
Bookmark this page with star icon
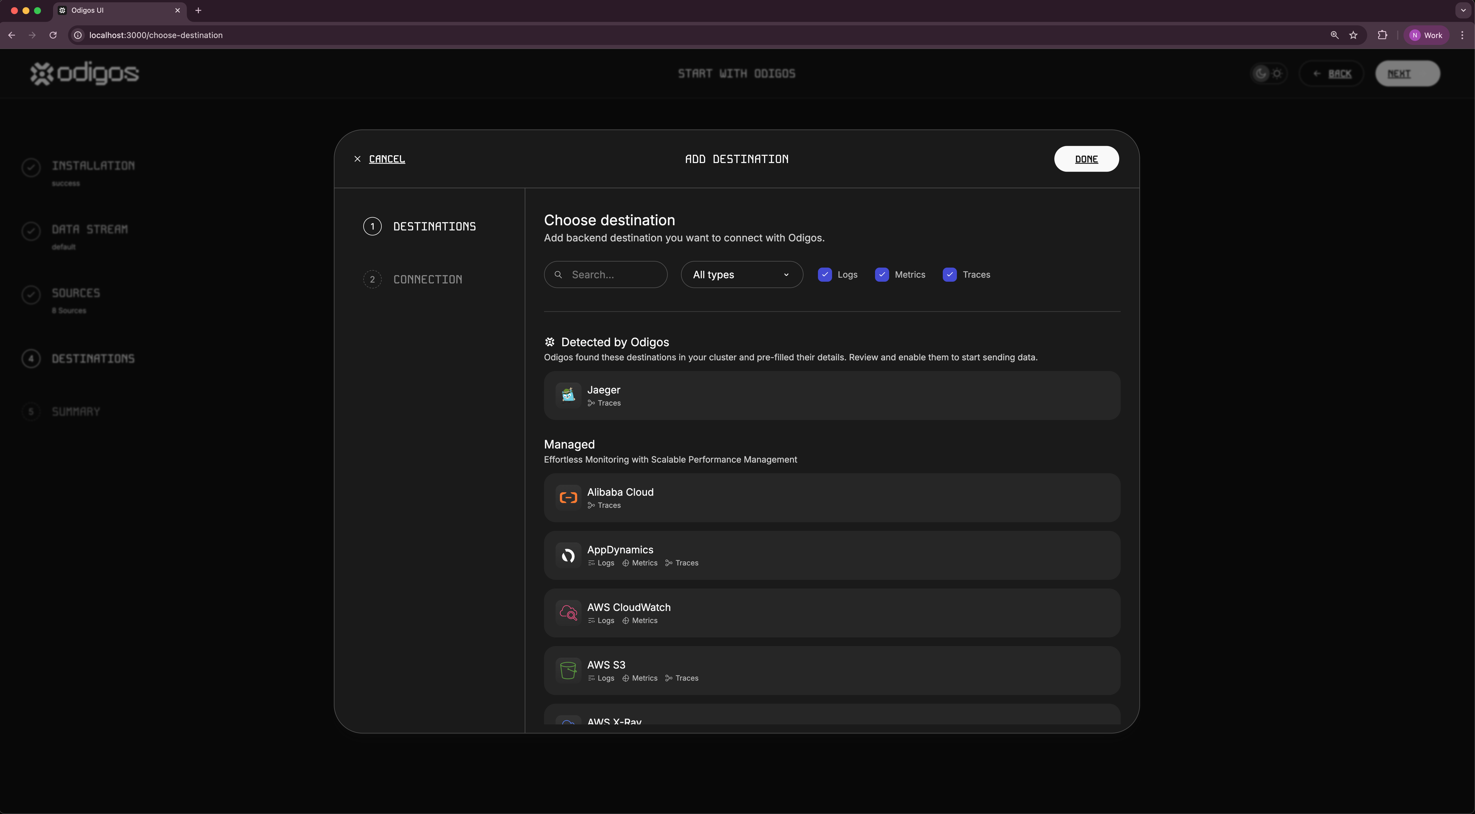point(1353,35)
